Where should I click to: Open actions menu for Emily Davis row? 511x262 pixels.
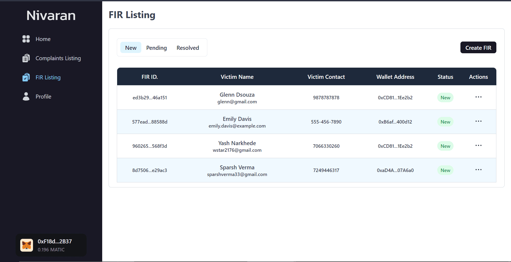coord(479,121)
